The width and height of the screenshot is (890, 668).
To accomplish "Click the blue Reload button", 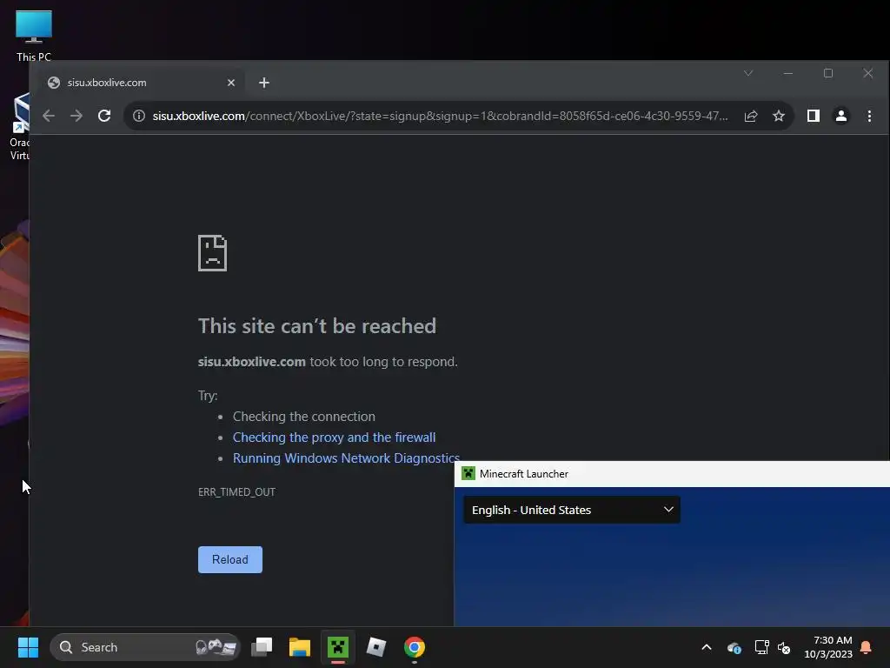I will click(x=229, y=559).
